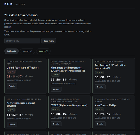The height and width of the screenshot is (135, 140).
Task: Click deadline 2026-09-20 22:40 UTC text
Action: tap(63, 118)
